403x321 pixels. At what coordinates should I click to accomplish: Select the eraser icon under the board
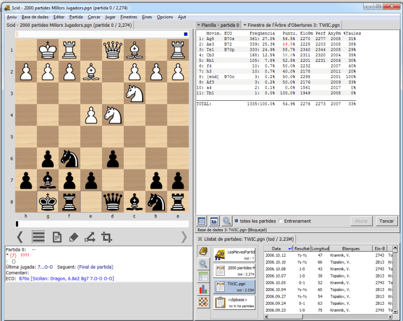[73, 237]
